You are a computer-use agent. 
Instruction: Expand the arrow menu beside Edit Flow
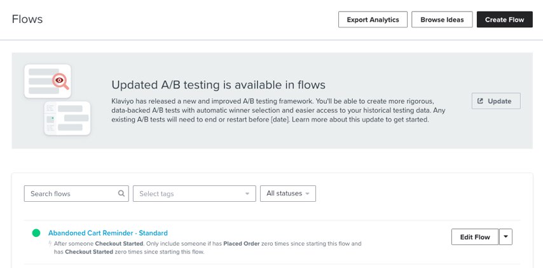click(505, 237)
